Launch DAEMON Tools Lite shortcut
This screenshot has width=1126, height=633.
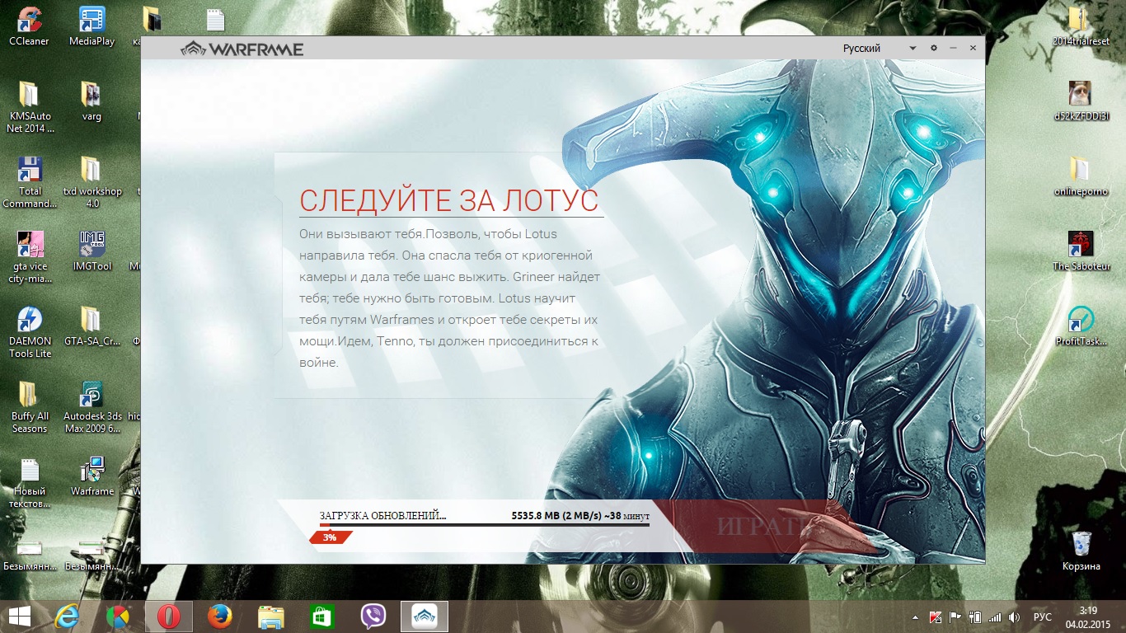click(30, 333)
